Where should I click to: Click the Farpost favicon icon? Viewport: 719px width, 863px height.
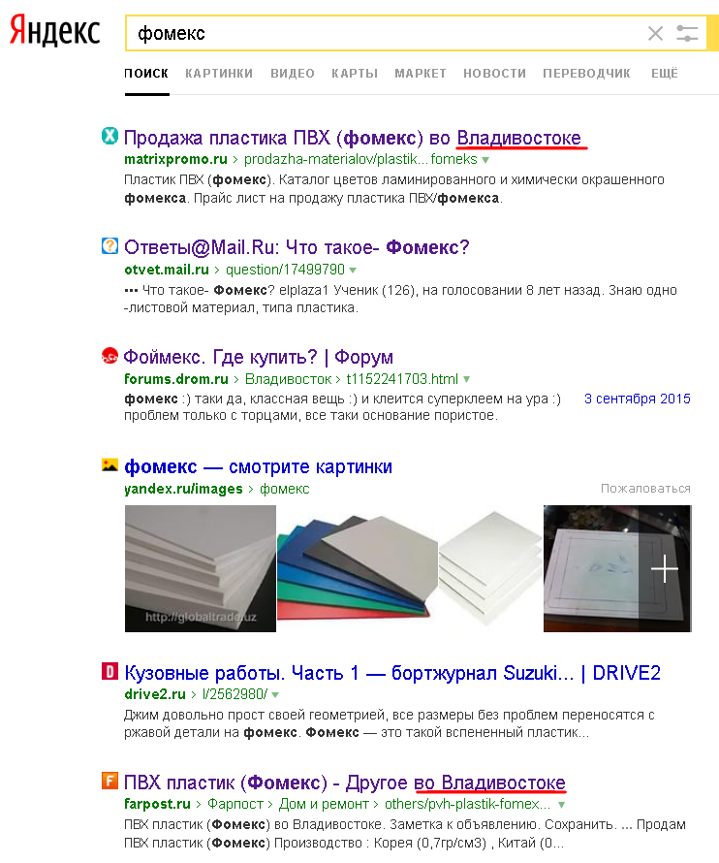110,781
